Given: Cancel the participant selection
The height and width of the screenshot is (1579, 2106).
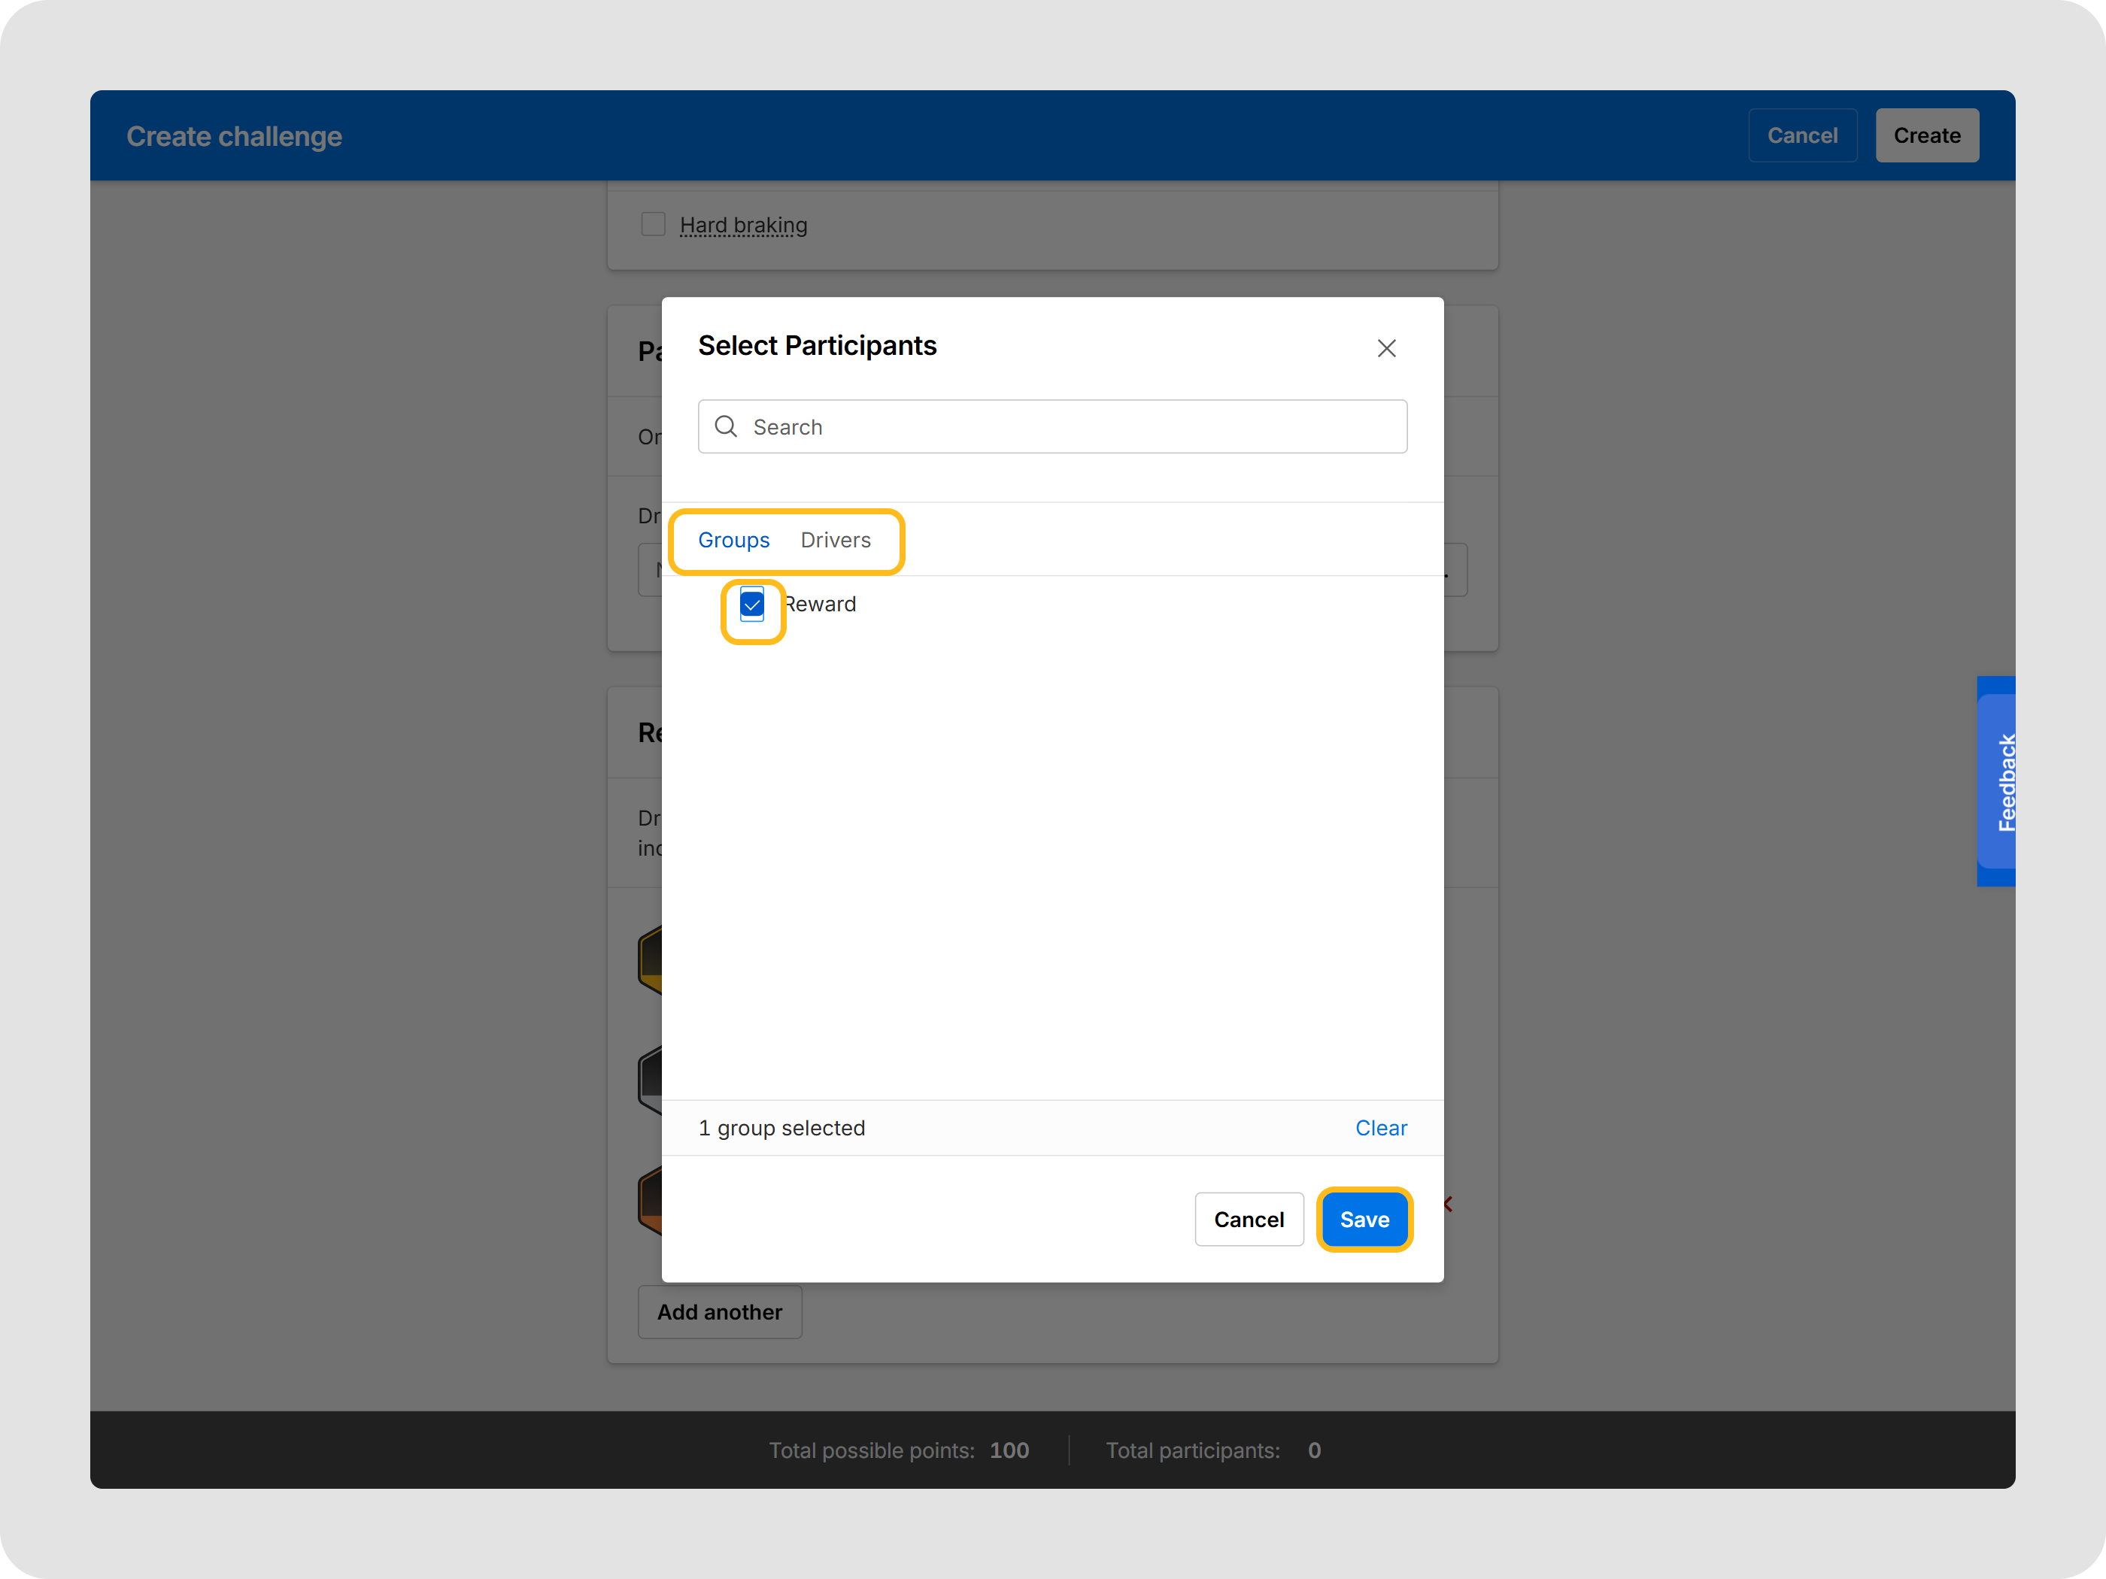Looking at the screenshot, I should coord(1249,1220).
